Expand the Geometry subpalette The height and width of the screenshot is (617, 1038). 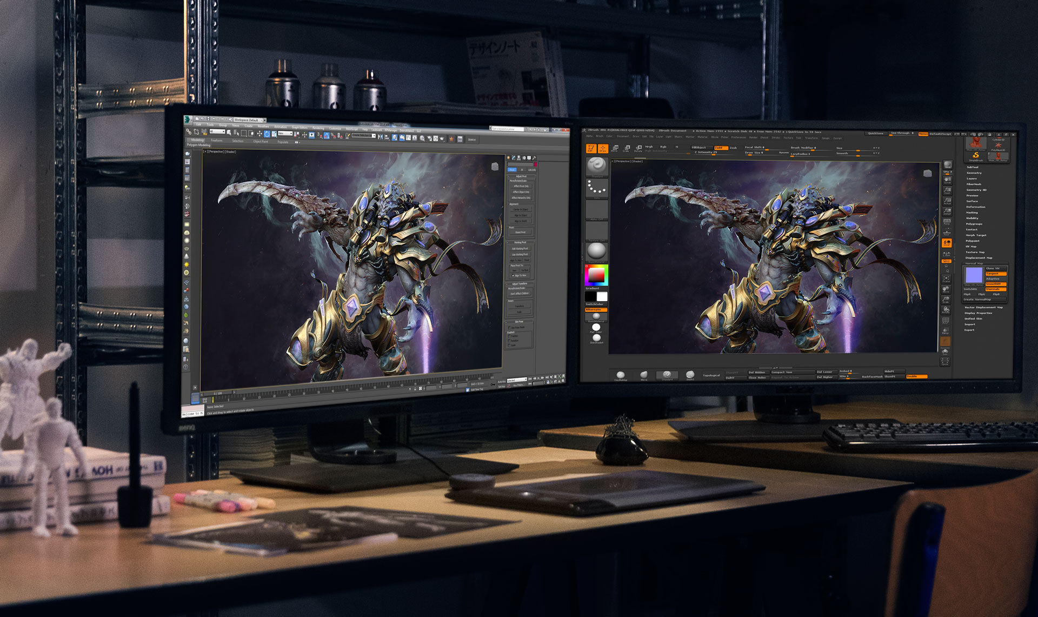pyautogui.click(x=974, y=173)
